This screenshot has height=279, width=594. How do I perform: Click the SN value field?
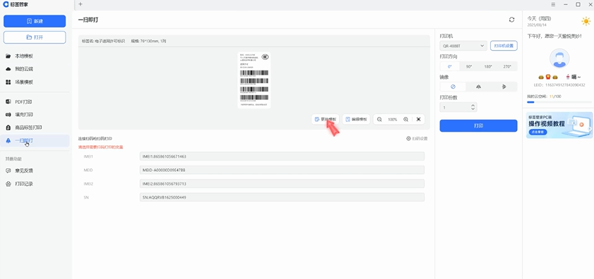coord(282,197)
